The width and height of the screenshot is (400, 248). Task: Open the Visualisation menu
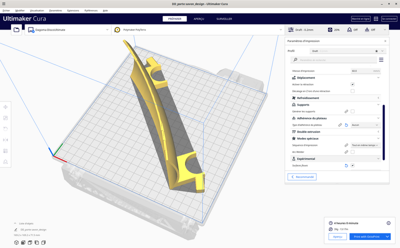pos(36,10)
